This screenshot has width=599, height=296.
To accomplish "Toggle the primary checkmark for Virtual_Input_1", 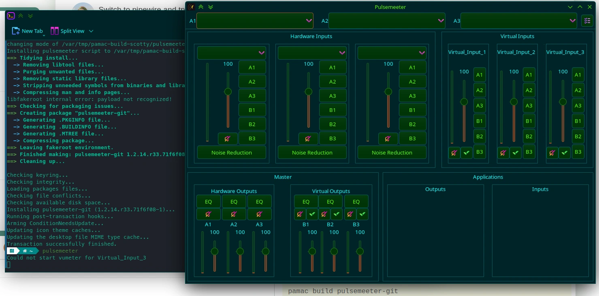I will click(467, 153).
